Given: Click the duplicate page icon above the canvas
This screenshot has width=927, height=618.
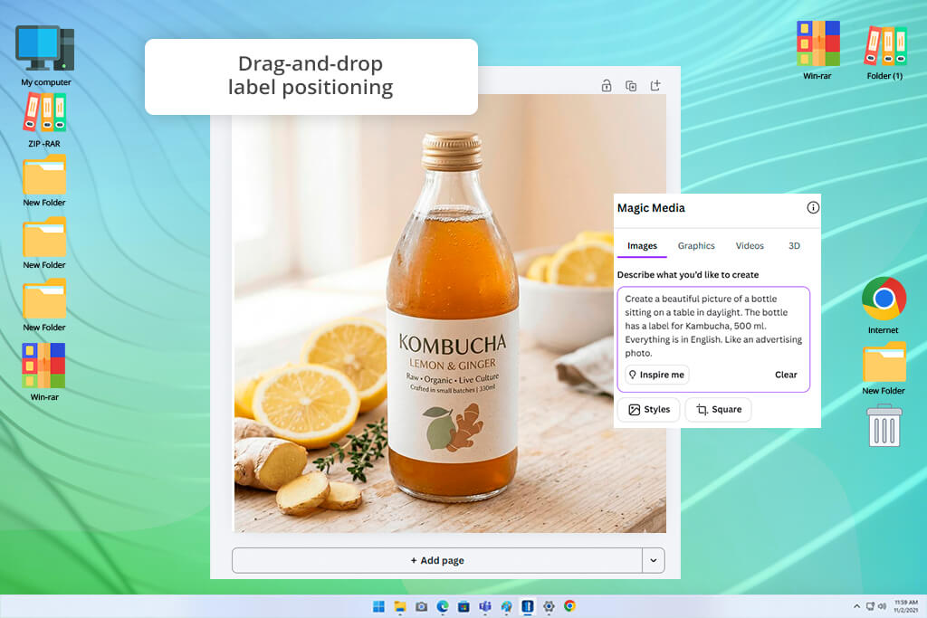Looking at the screenshot, I should [x=631, y=86].
